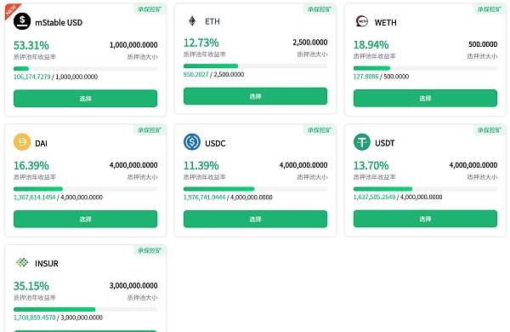
Task: Click the USDT green Tether icon
Action: (x=362, y=142)
